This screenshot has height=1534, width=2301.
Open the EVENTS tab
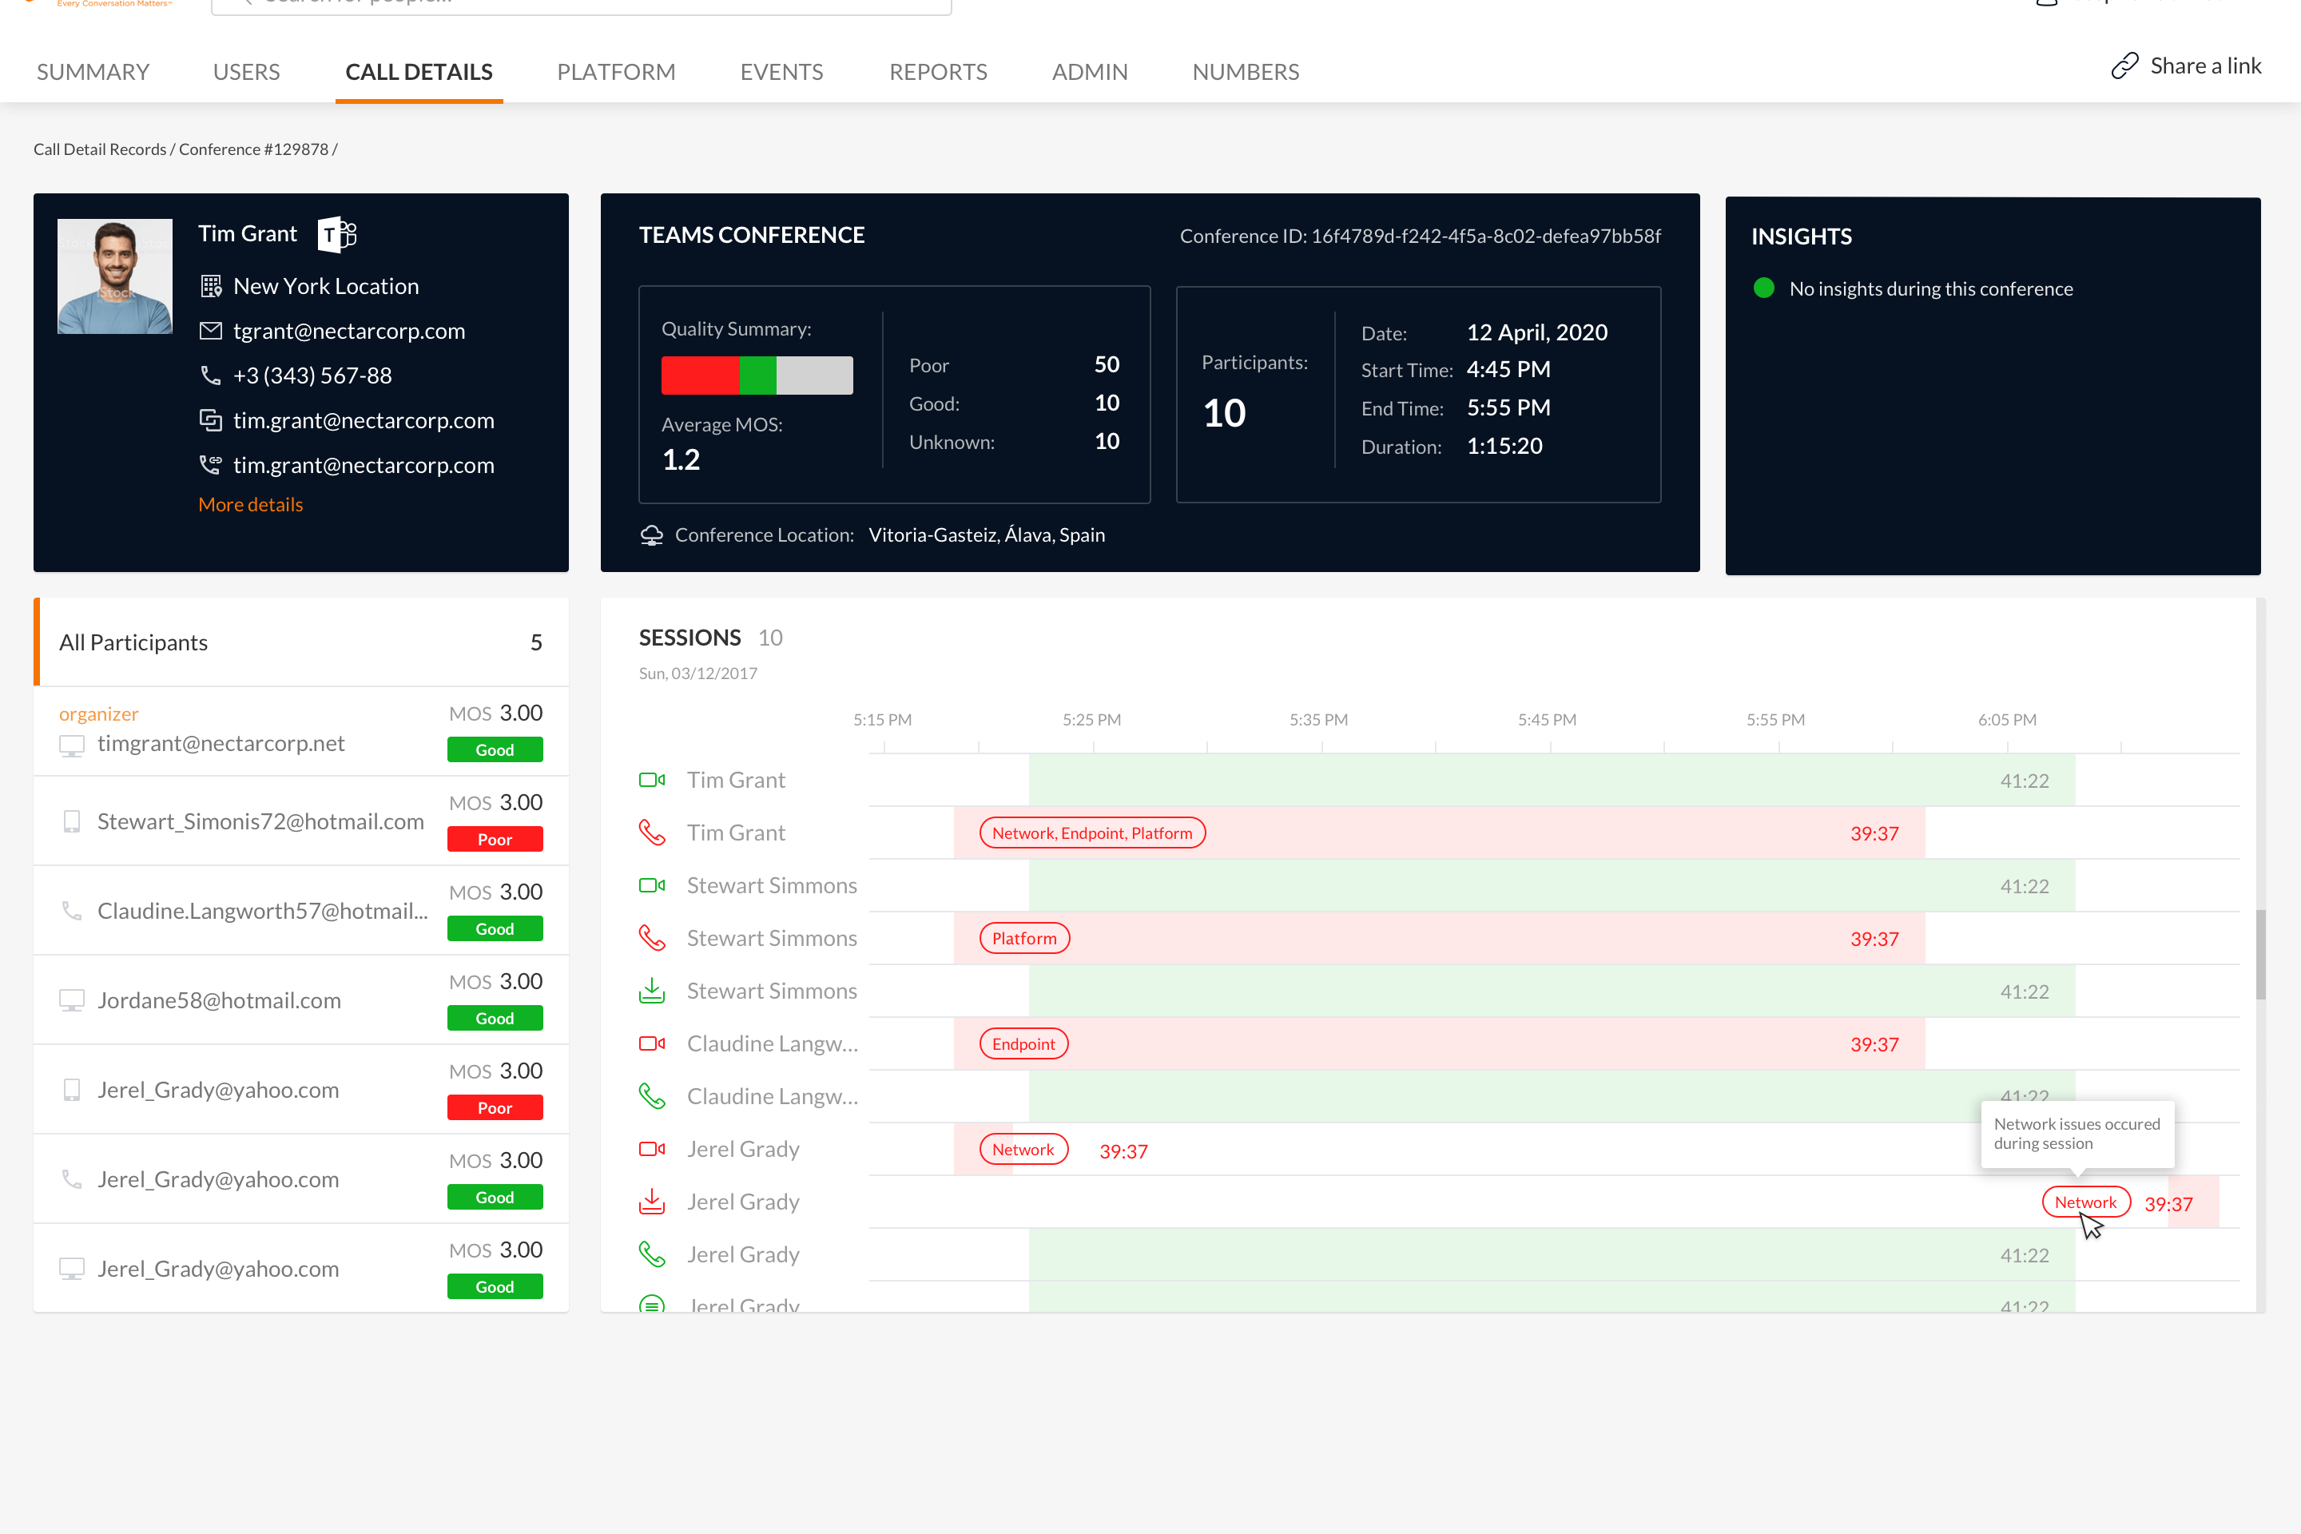pyautogui.click(x=781, y=71)
